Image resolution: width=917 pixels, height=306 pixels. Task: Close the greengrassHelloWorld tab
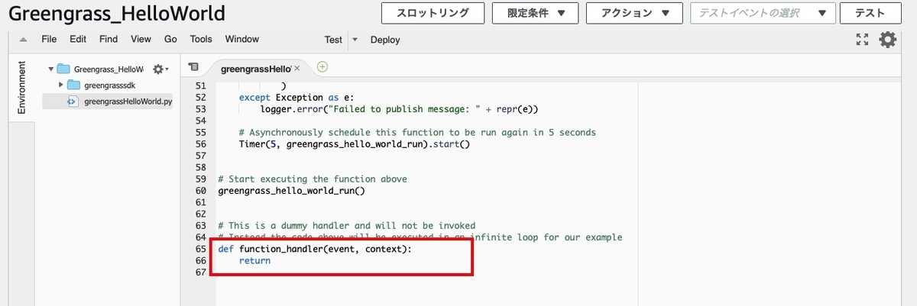(x=297, y=69)
